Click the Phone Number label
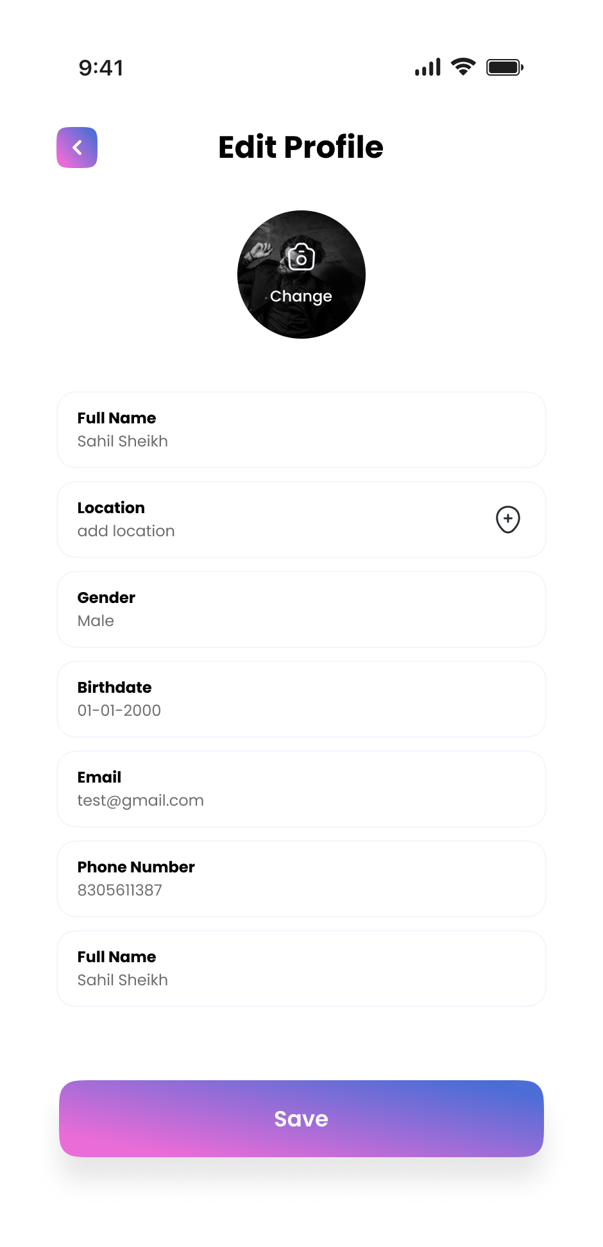The width and height of the screenshot is (603, 1247). pos(136,867)
